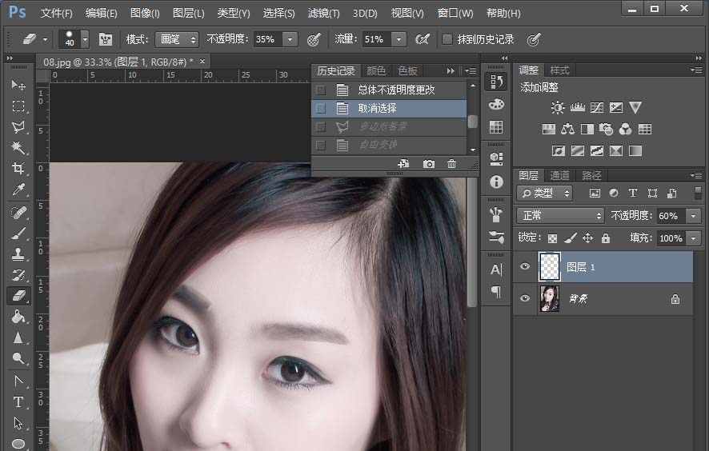The width and height of the screenshot is (709, 451).
Task: Toggle visibility of the 背景 layer
Action: click(x=525, y=298)
